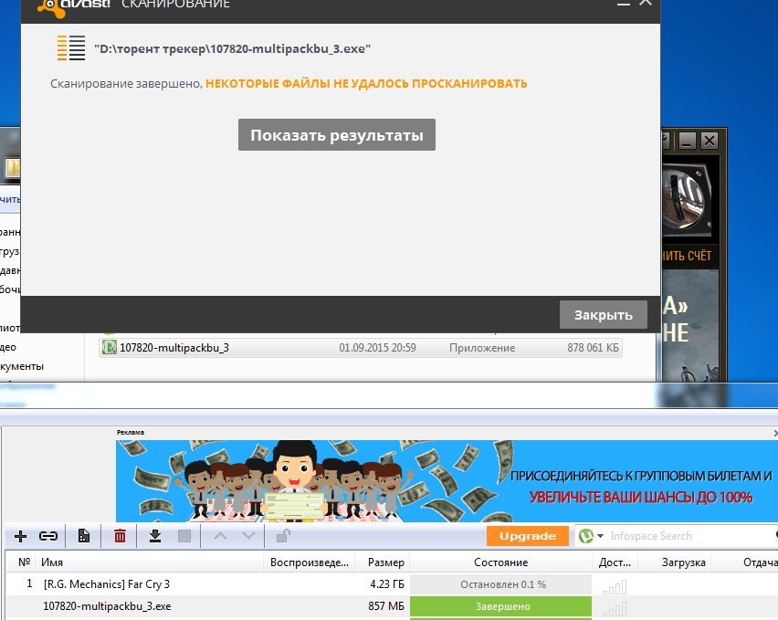Sort by the Состояние column header
The width and height of the screenshot is (778, 620).
[500, 562]
